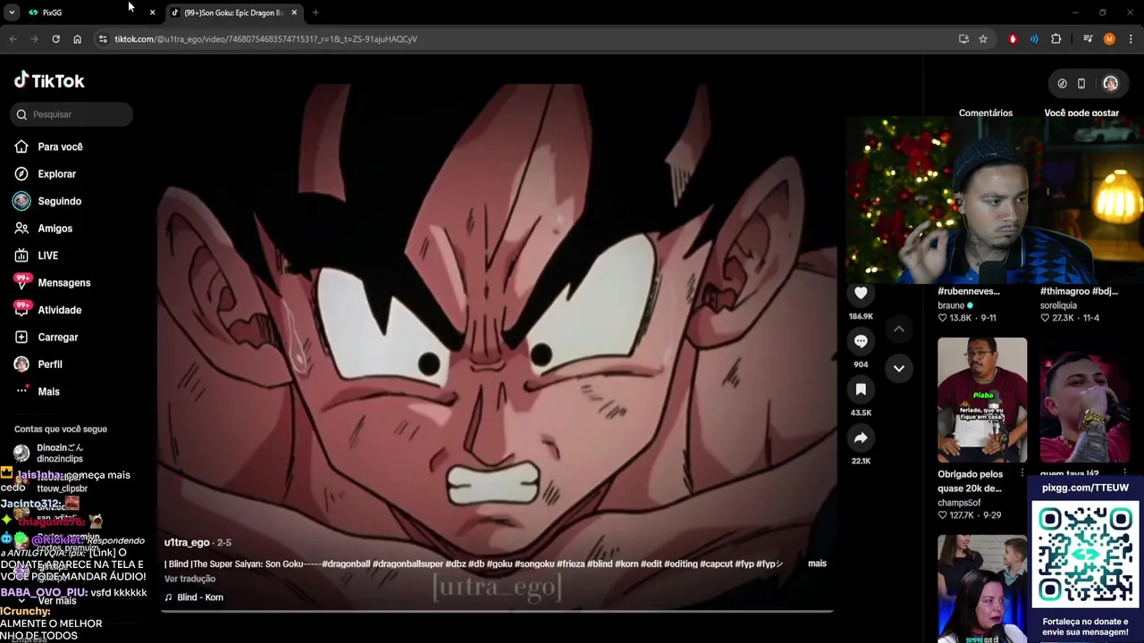Open the Extensions puzzle icon

[1056, 38]
